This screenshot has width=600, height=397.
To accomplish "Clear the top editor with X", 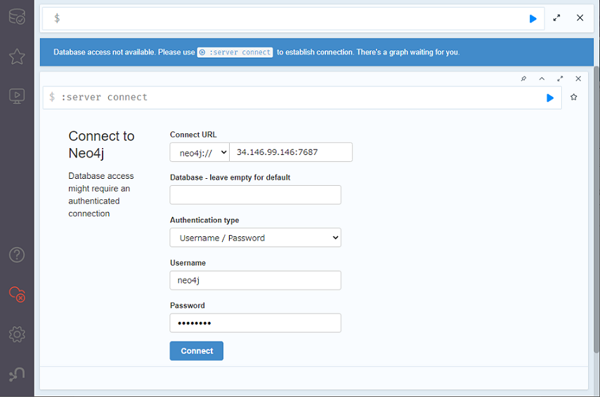I will pos(580,18).
